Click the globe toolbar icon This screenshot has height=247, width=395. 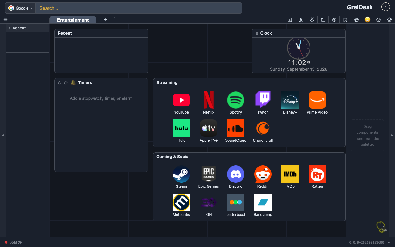click(356, 20)
